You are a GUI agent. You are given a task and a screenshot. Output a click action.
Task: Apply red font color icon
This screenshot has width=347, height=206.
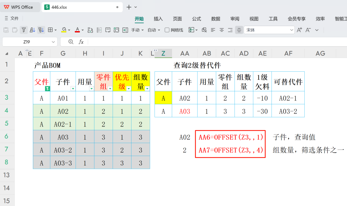pos(77,30)
